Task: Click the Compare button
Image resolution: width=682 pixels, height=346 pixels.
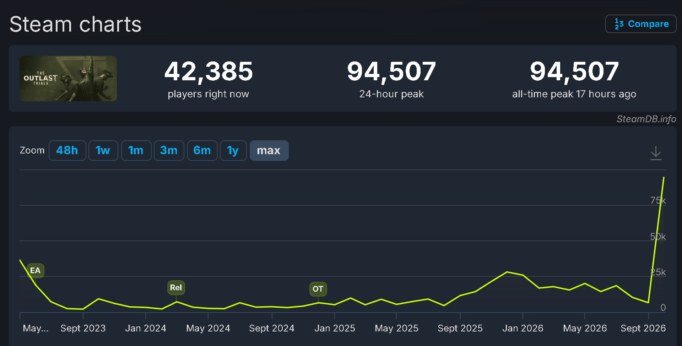Action: click(641, 24)
